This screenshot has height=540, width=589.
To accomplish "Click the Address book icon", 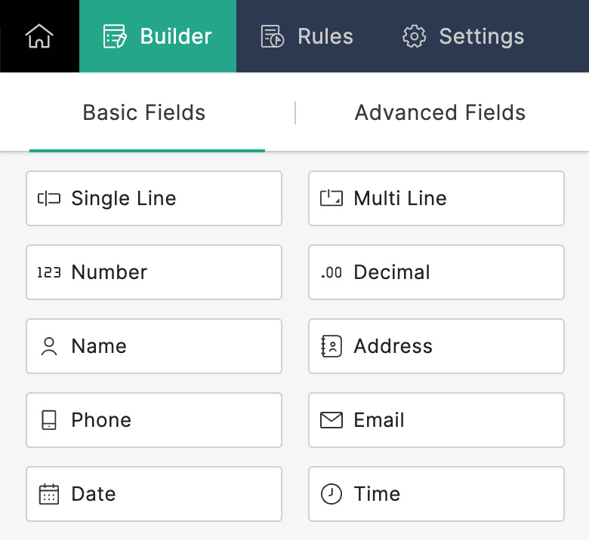I will coord(332,346).
